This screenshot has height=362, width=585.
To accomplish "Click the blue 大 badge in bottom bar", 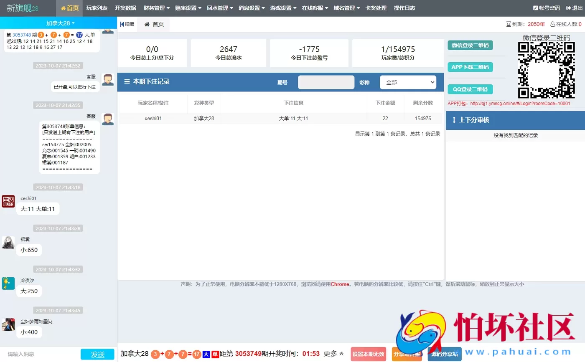I will (206, 354).
